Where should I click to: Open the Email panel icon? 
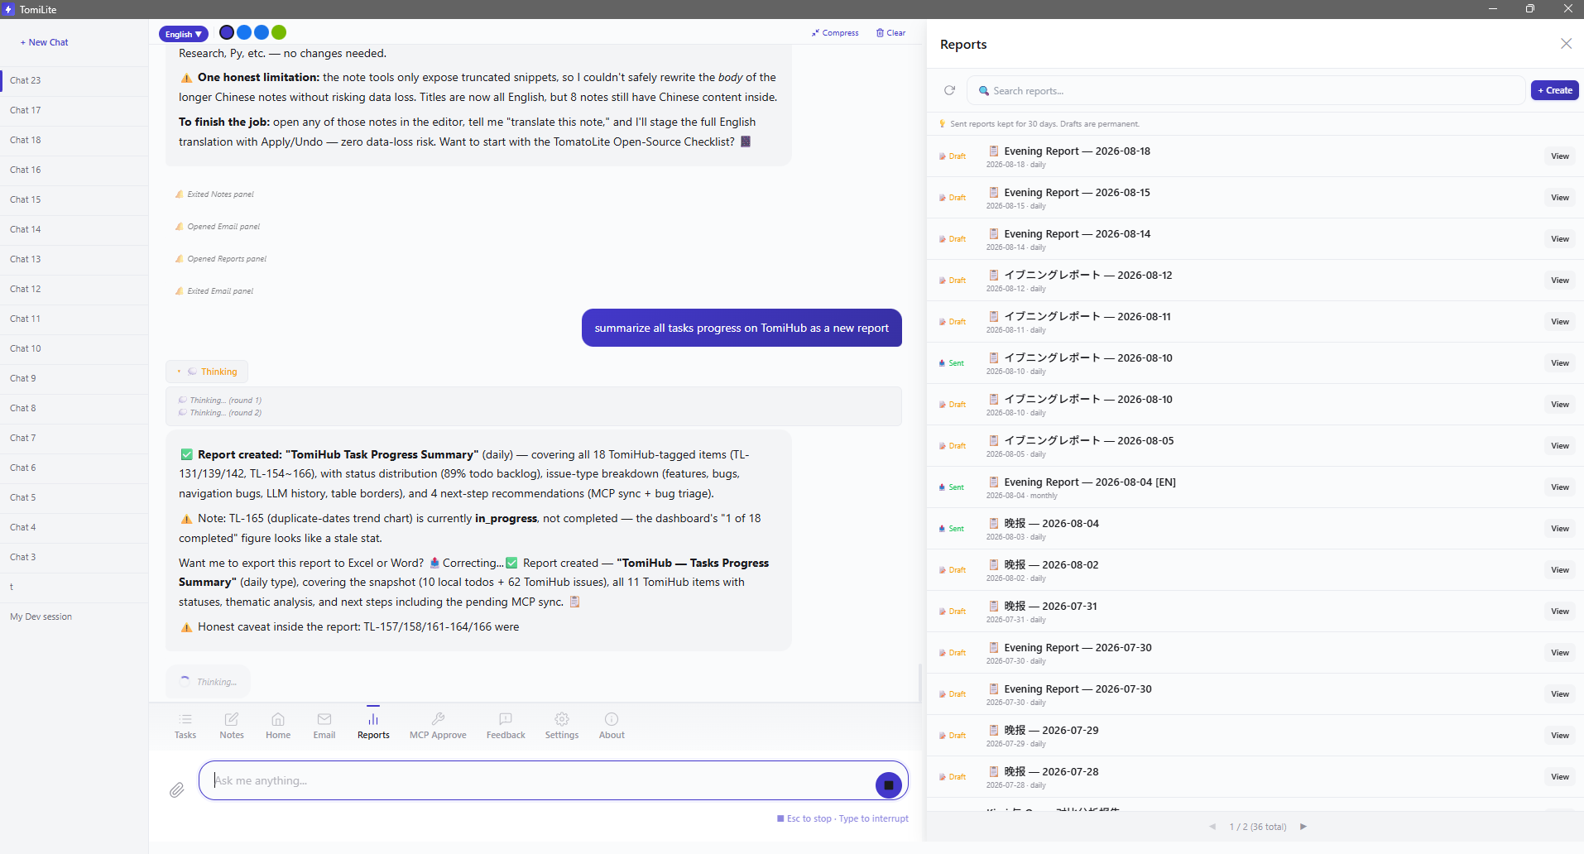(x=324, y=719)
